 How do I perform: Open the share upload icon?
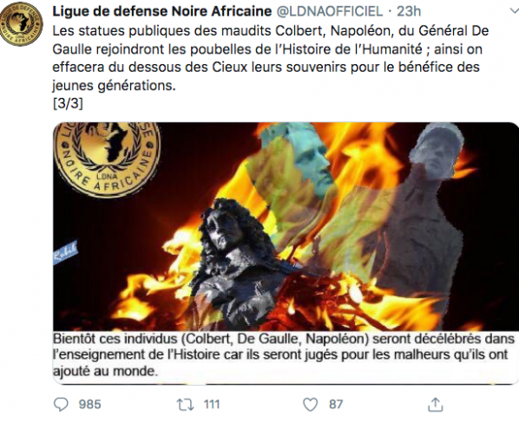click(436, 404)
